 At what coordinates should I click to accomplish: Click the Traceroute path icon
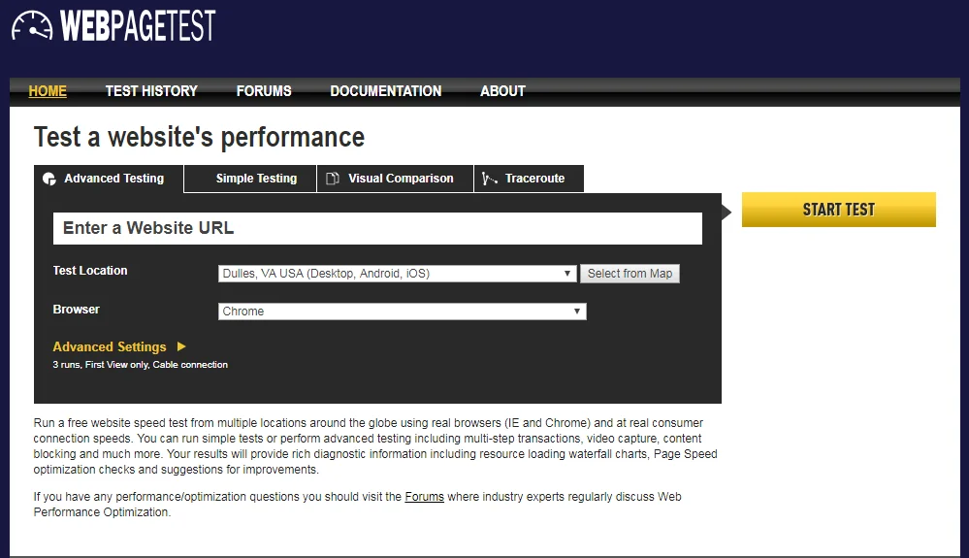tap(490, 180)
